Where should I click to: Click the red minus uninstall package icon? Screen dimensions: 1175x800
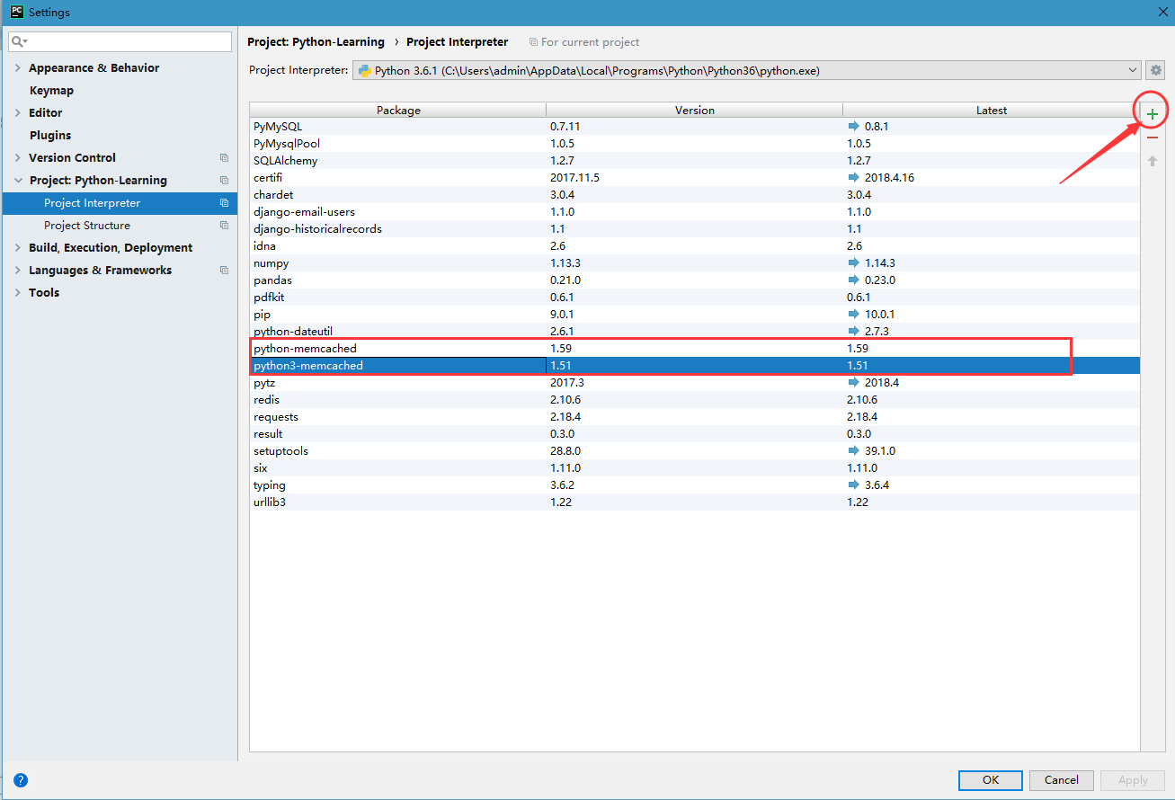pyautogui.click(x=1152, y=138)
